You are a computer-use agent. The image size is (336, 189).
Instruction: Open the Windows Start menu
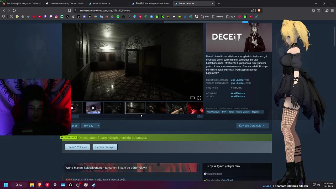(x=6, y=185)
